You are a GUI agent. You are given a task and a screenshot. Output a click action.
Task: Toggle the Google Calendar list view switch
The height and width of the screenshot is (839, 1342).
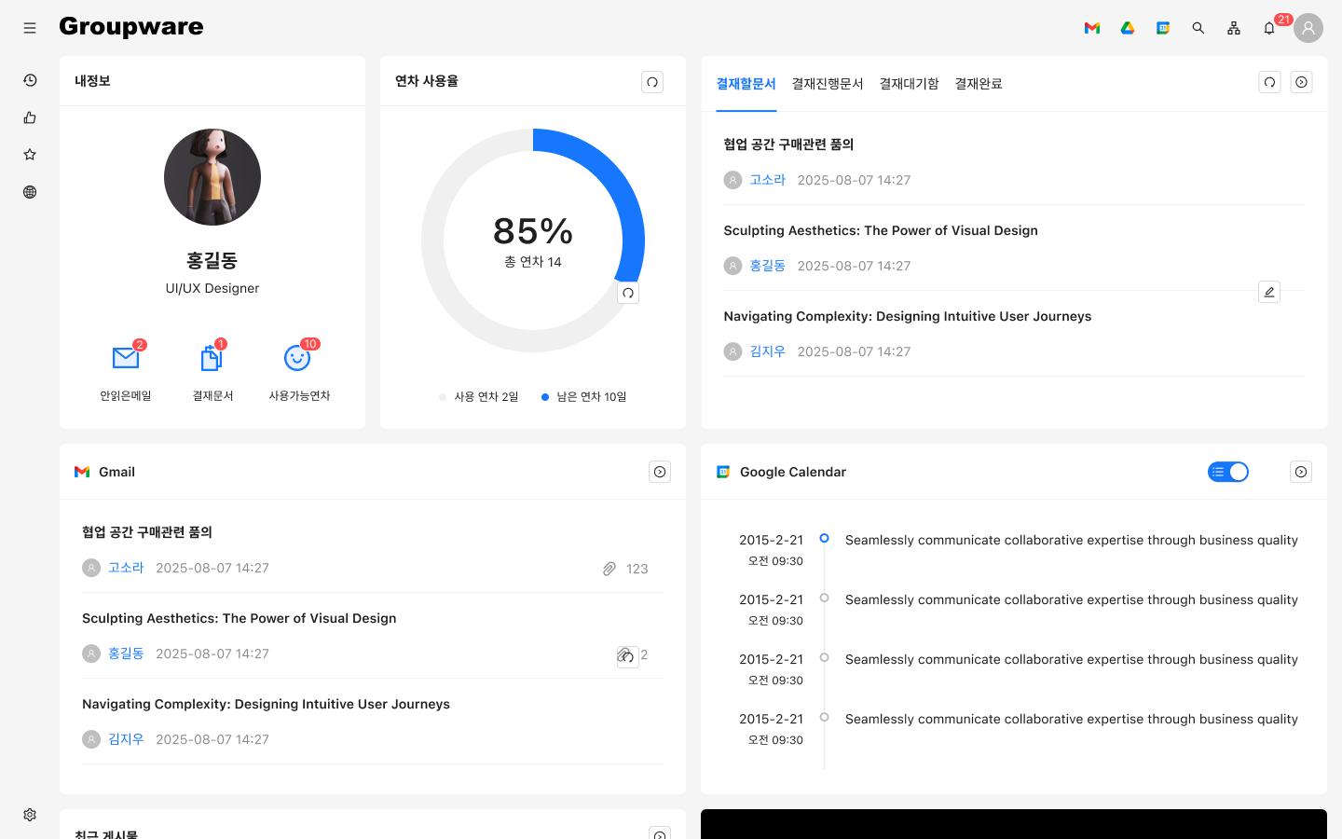pyautogui.click(x=1228, y=472)
